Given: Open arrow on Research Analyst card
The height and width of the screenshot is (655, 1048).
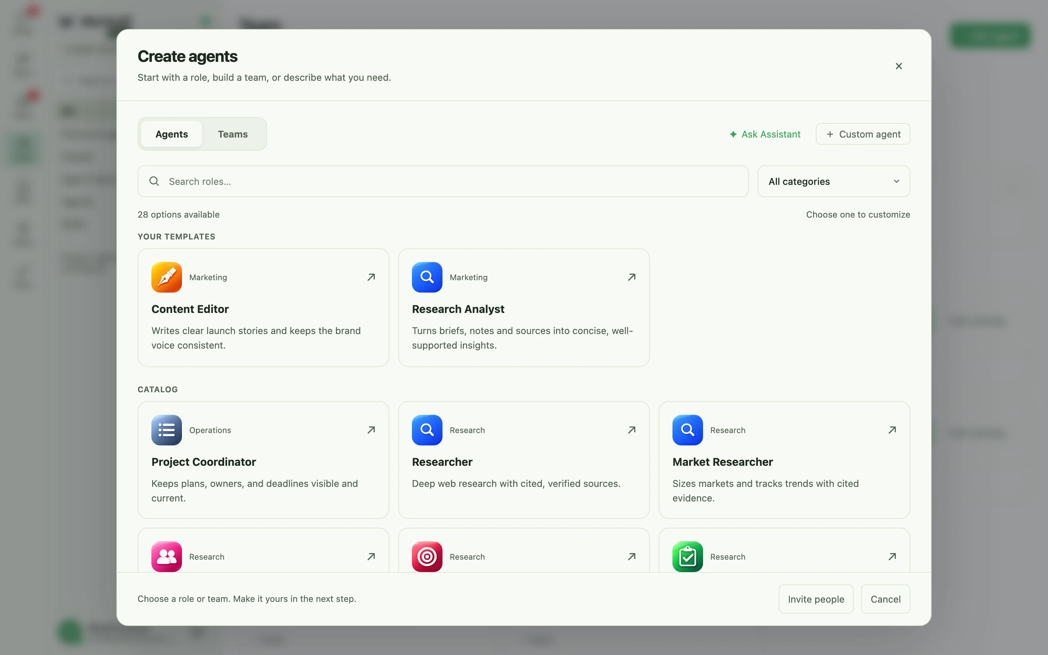Looking at the screenshot, I should 632,277.
